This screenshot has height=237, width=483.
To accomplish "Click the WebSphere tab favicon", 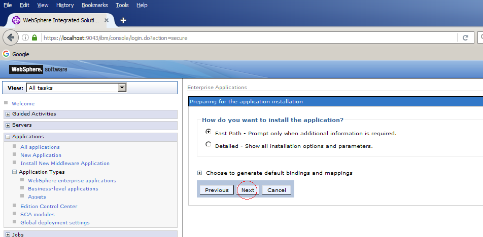I will (16, 20).
